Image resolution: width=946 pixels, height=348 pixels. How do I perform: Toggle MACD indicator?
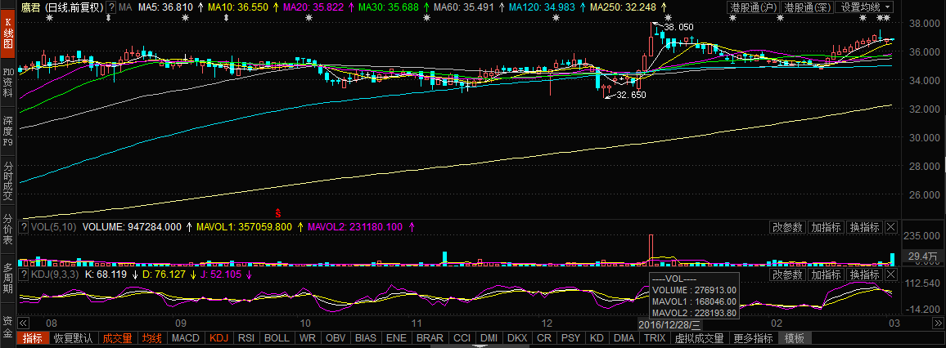point(186,338)
